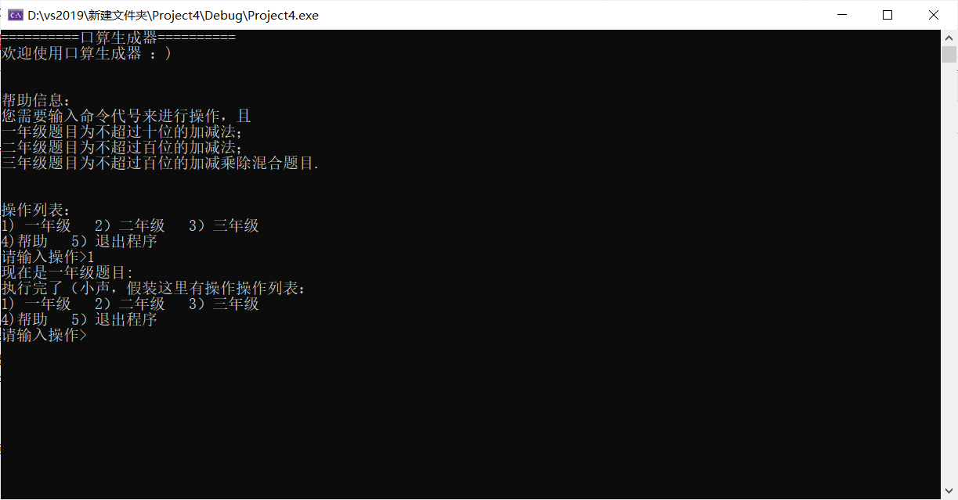This screenshot has width=958, height=500.
Task: Close the Project4.exe console window
Action: tap(934, 15)
